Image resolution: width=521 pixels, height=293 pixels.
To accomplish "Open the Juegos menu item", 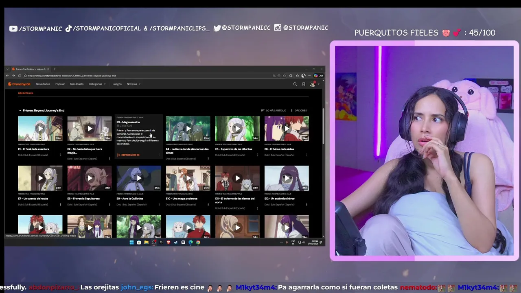I will coord(117,84).
